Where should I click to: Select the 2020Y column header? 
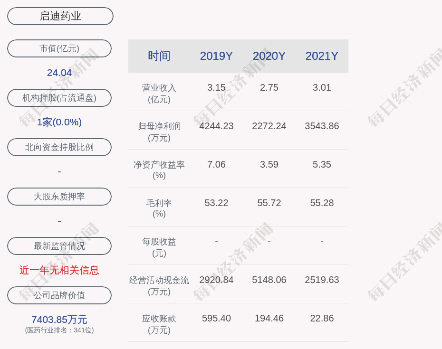pos(269,56)
